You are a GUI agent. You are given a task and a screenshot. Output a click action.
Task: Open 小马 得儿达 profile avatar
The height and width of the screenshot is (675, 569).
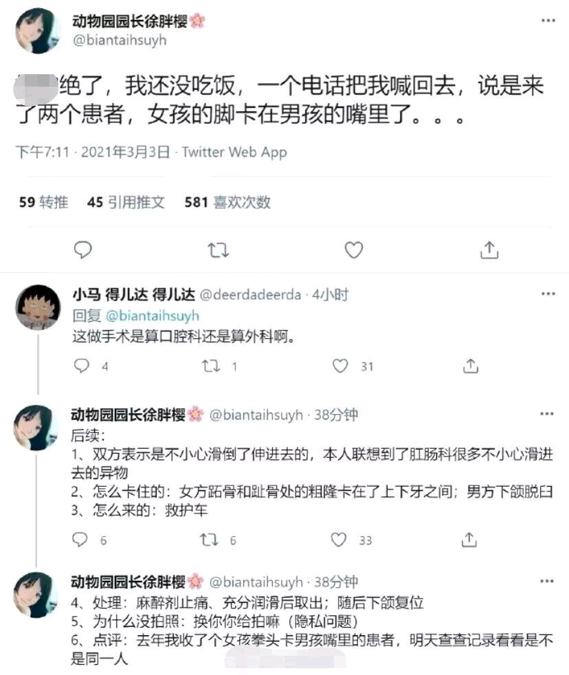[38, 307]
